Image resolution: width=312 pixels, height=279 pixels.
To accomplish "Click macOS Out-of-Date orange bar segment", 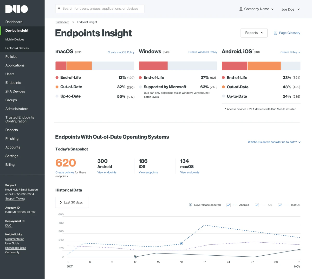I will coord(79,66).
